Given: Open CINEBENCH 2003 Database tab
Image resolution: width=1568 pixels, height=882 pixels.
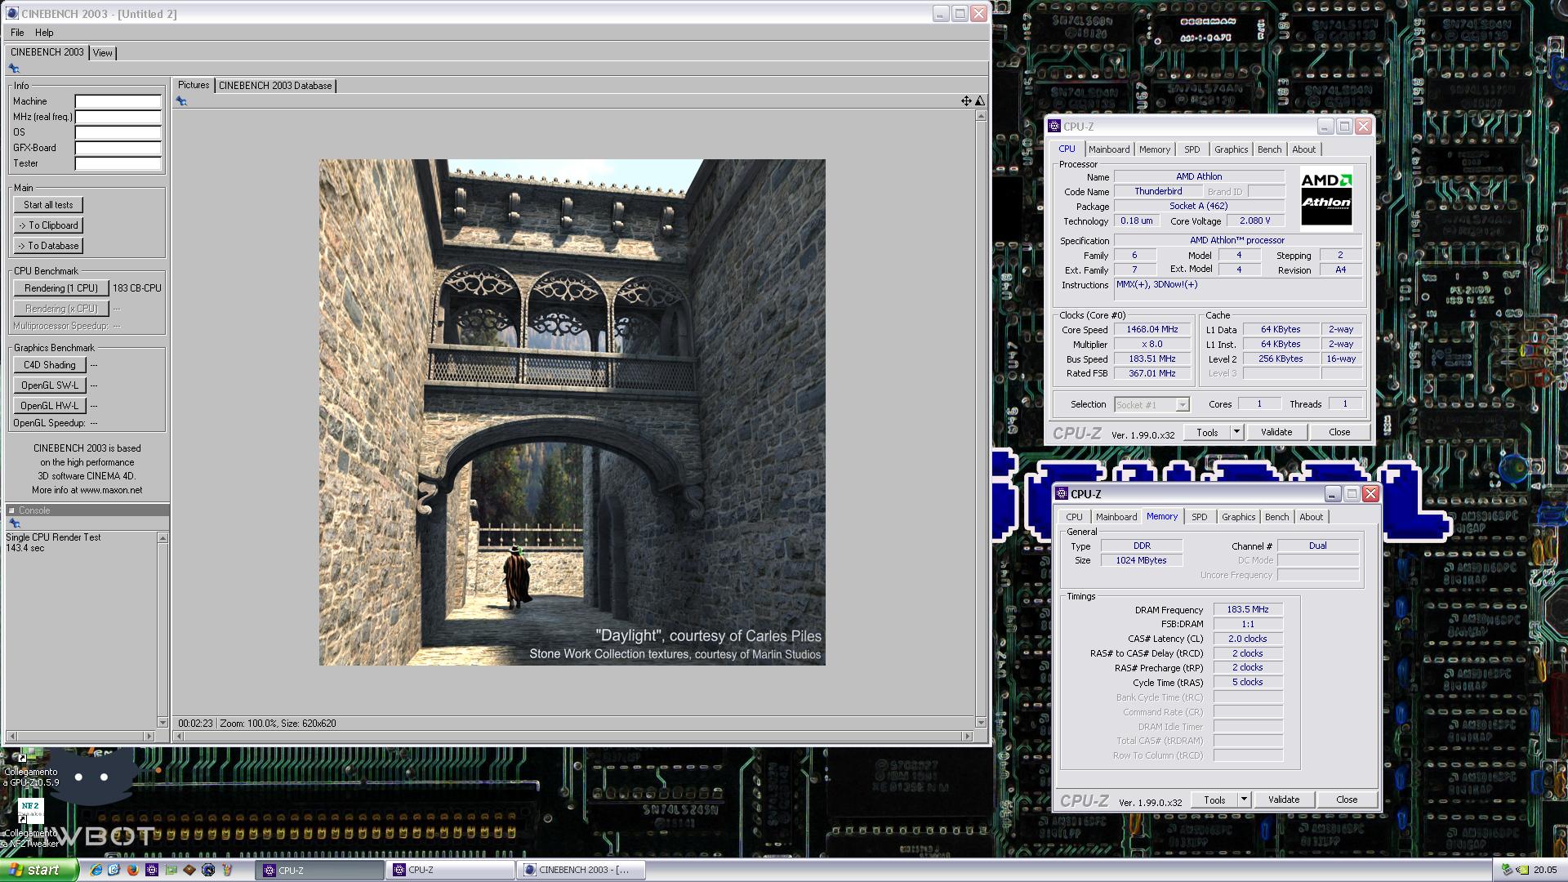Looking at the screenshot, I should pyautogui.click(x=275, y=85).
